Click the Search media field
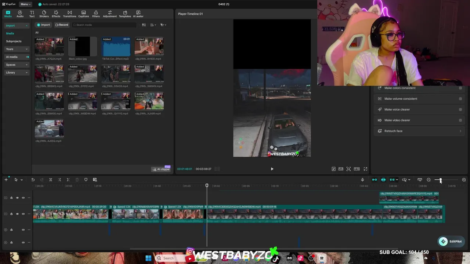The height and width of the screenshot is (264, 470). [x=104, y=25]
